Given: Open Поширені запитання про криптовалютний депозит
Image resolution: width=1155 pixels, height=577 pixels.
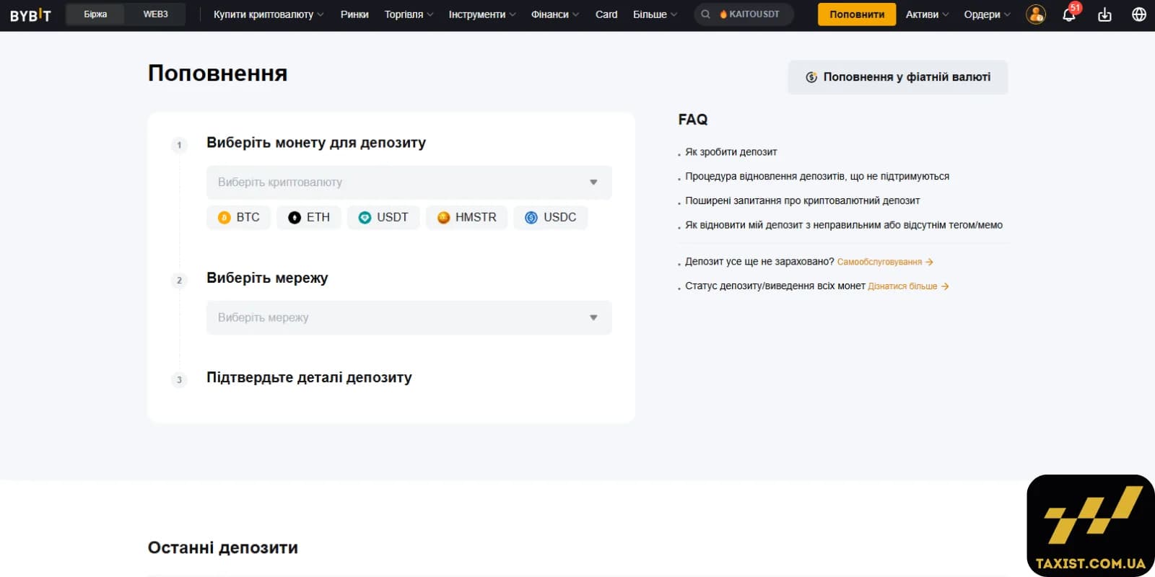Looking at the screenshot, I should click(x=803, y=201).
